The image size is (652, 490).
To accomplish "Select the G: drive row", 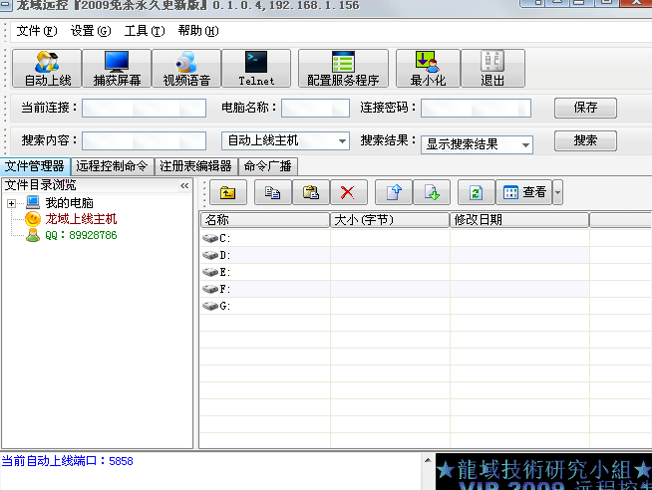I will [394, 306].
